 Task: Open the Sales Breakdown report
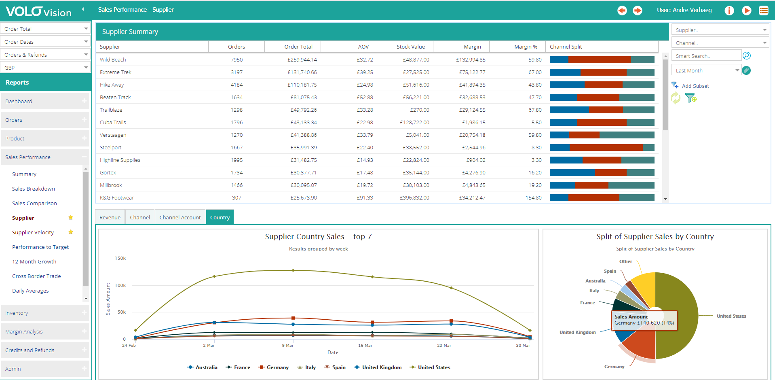(x=34, y=189)
